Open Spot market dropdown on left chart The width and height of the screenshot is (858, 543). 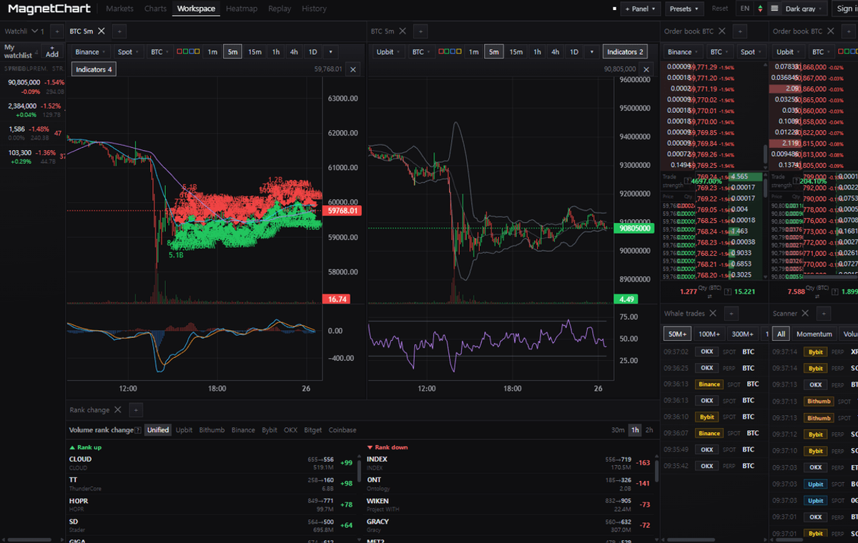[128, 52]
